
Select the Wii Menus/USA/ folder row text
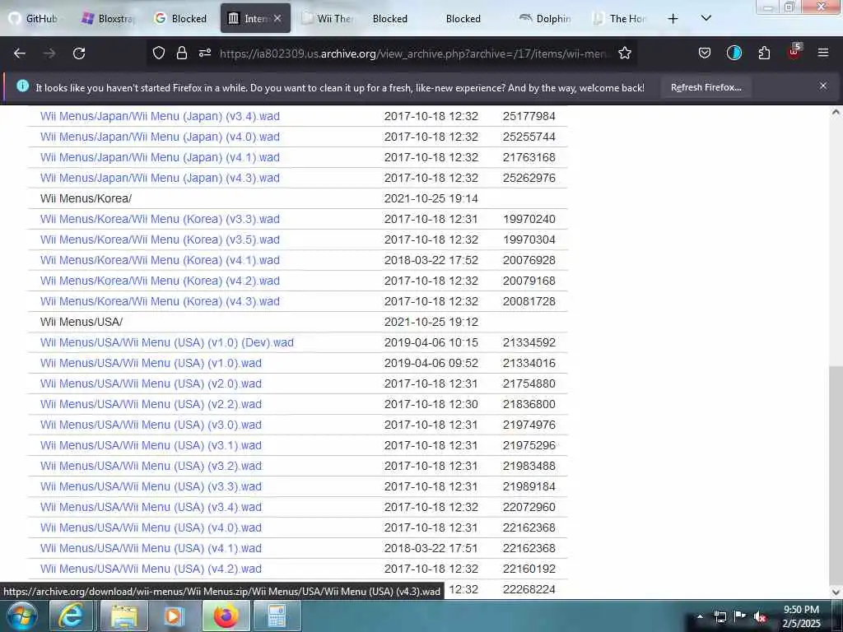click(x=82, y=322)
